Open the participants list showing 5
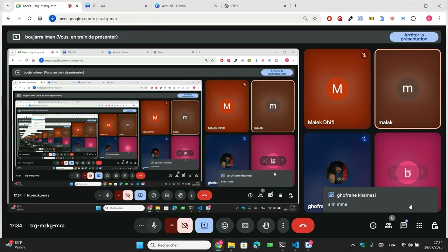 [388, 226]
